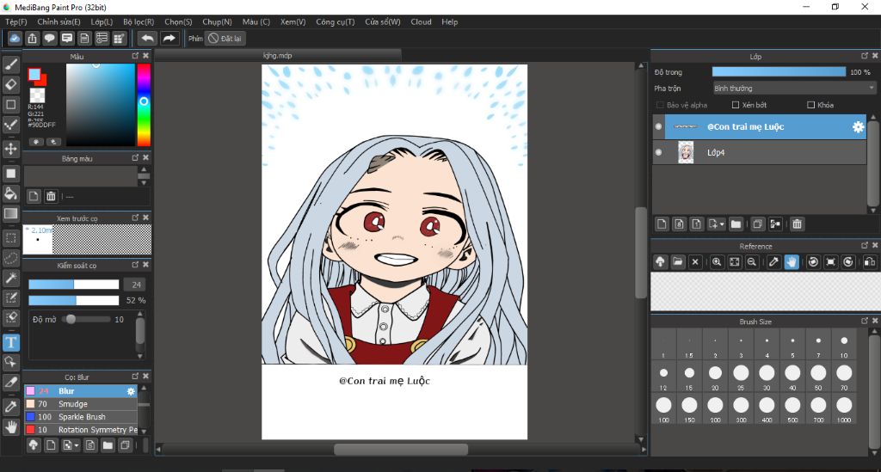Click the Redo arrow in toolbar

pos(169,38)
